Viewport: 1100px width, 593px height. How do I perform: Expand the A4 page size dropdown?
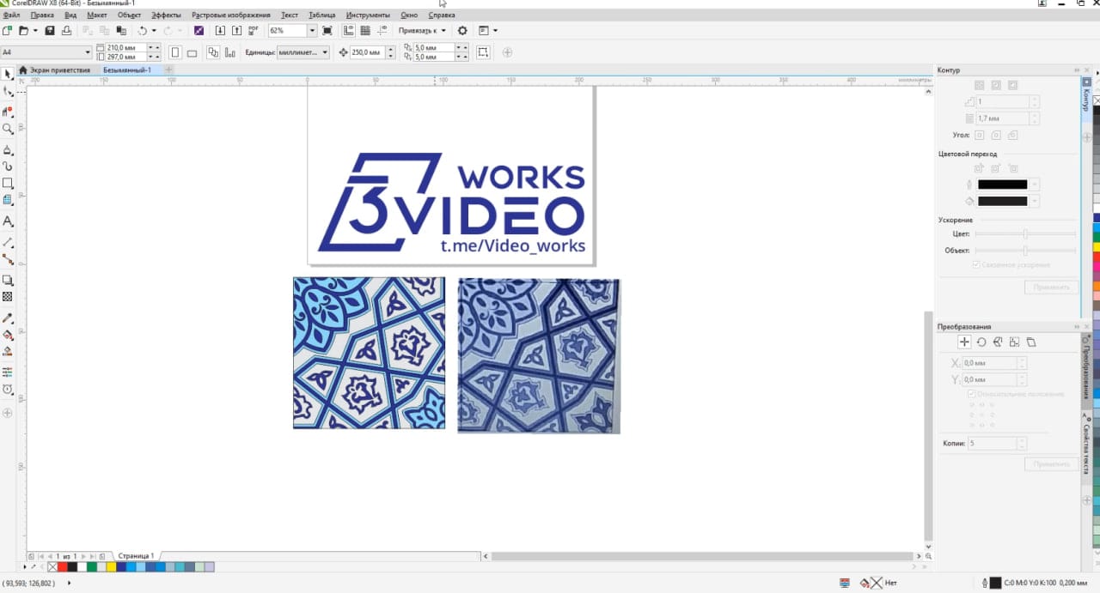[87, 53]
